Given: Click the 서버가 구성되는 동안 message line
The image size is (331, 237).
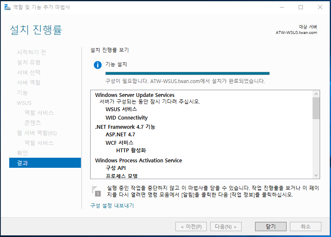Looking at the screenshot, I should [150, 102].
